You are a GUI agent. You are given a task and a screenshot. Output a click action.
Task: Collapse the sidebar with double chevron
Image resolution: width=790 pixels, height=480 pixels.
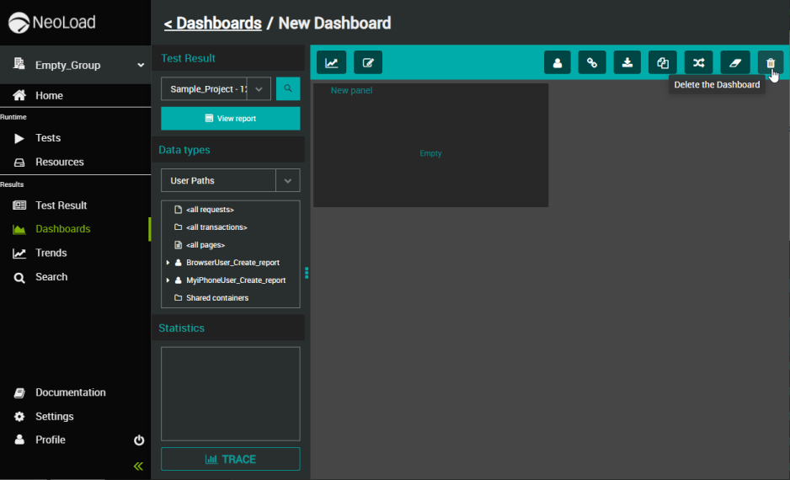pos(139,466)
